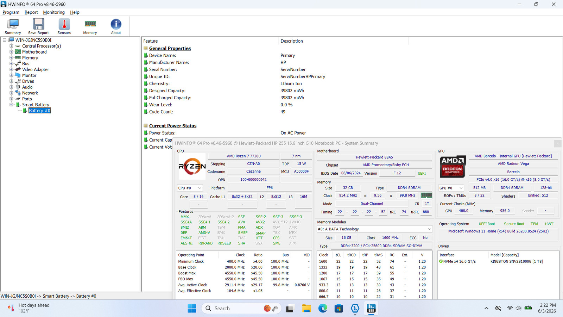
Task: Click the Audio speaker icon in tree
Action: (18, 87)
